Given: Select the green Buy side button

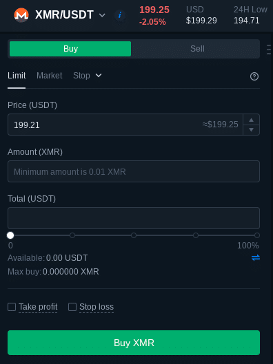Looking at the screenshot, I should tap(70, 49).
